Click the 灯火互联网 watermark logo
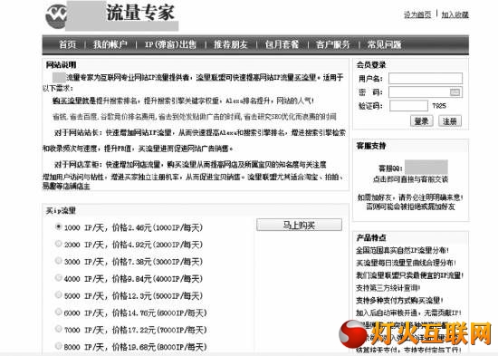The height and width of the screenshot is (356, 498). [x=416, y=333]
